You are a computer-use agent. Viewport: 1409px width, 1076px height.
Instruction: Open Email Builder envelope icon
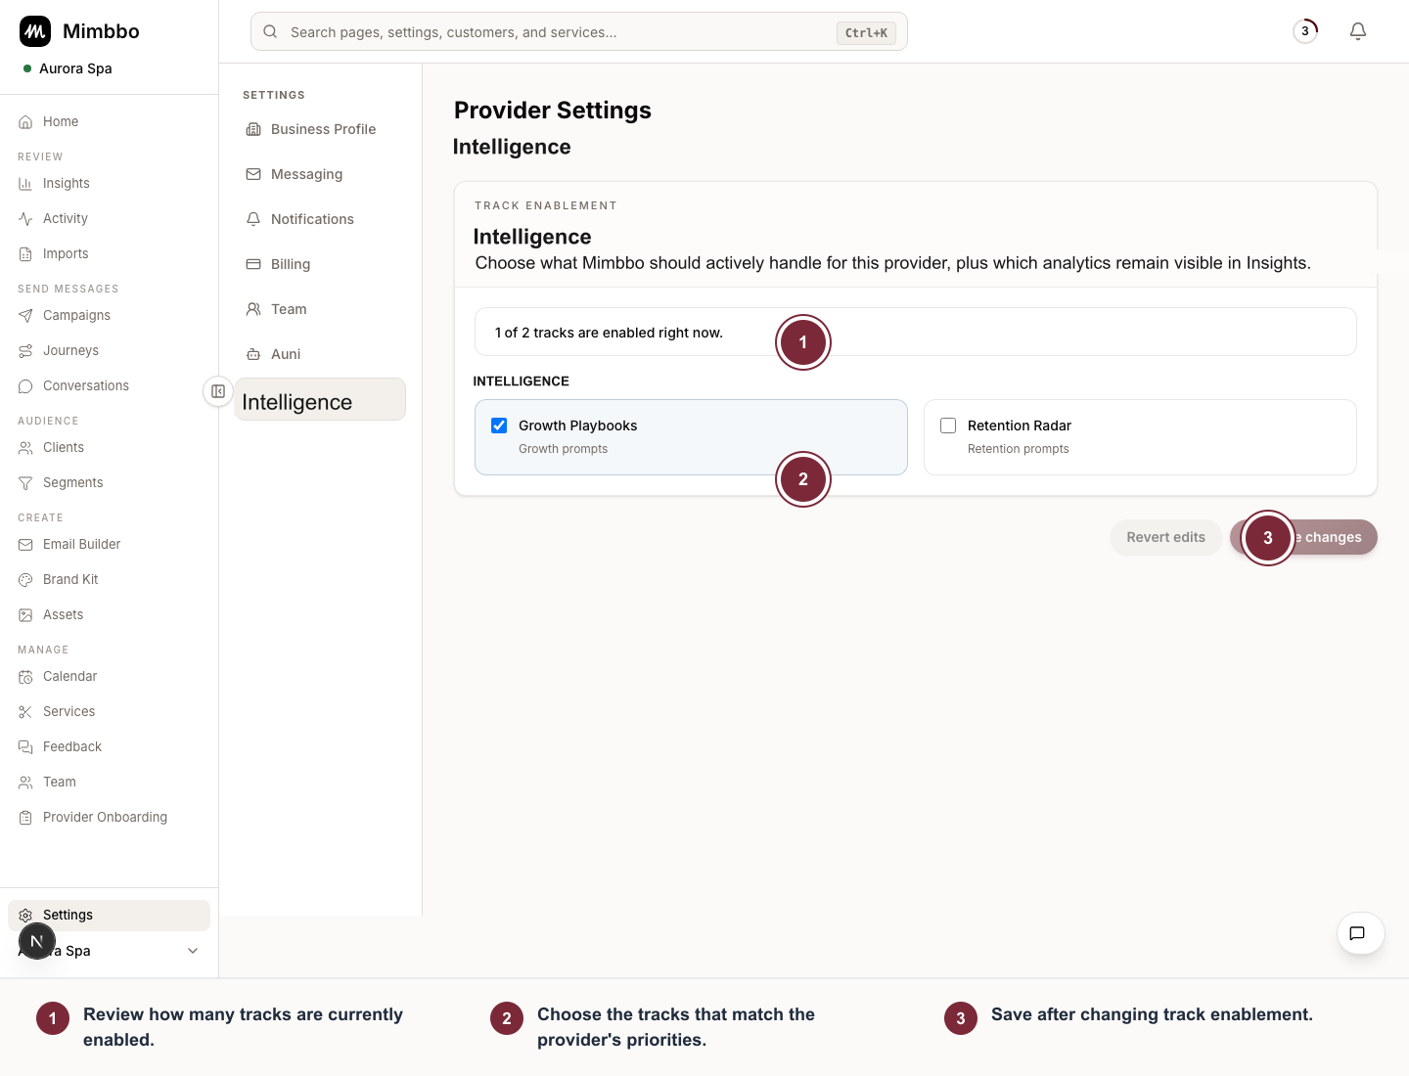point(25,545)
